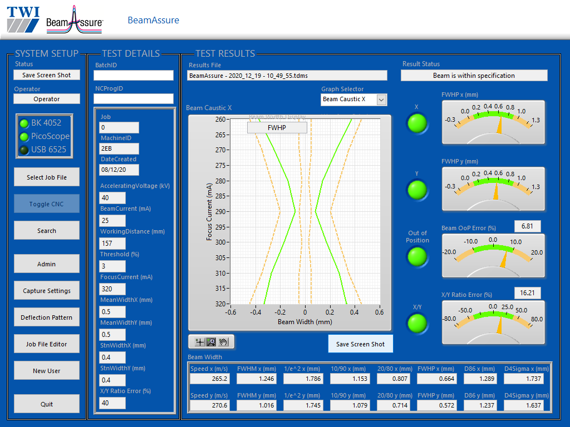This screenshot has height=427, width=570.
Task: Click the Operator field
Action: 47,99
